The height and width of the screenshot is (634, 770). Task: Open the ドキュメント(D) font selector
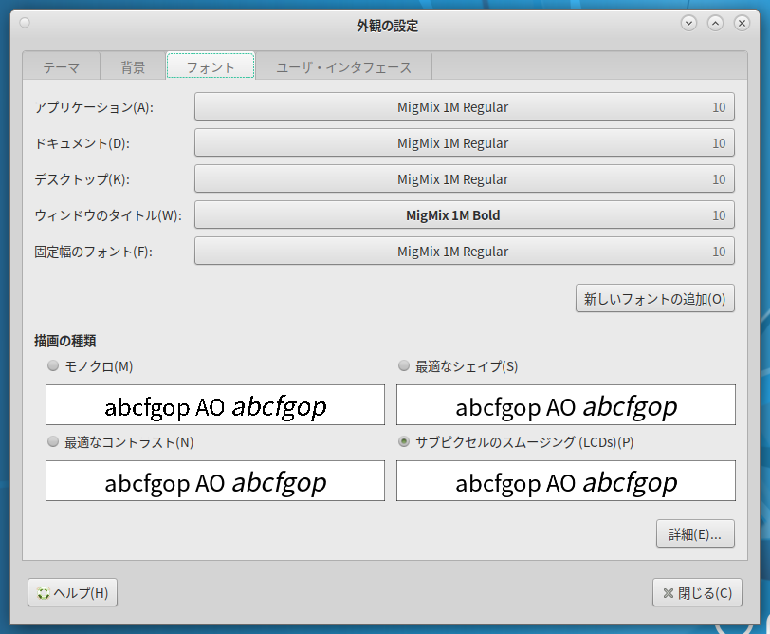click(x=464, y=143)
